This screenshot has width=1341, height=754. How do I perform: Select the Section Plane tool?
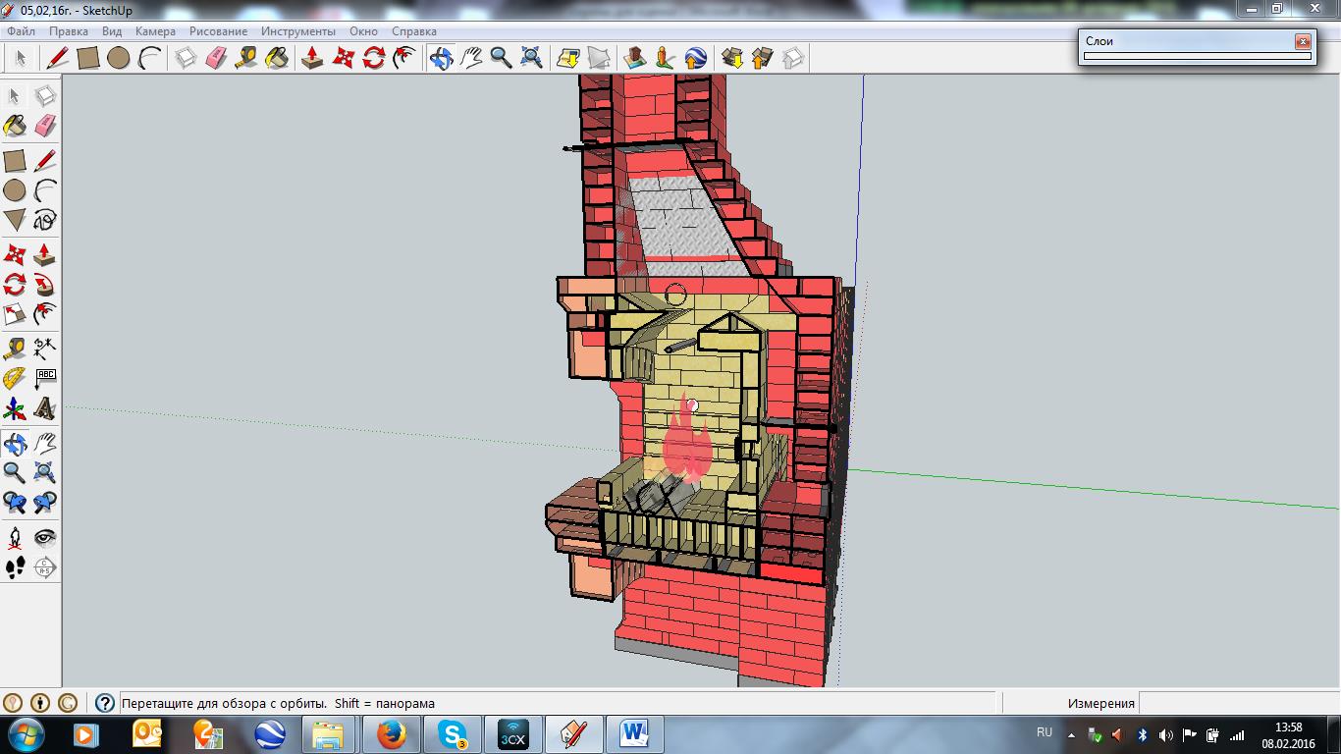[45, 567]
